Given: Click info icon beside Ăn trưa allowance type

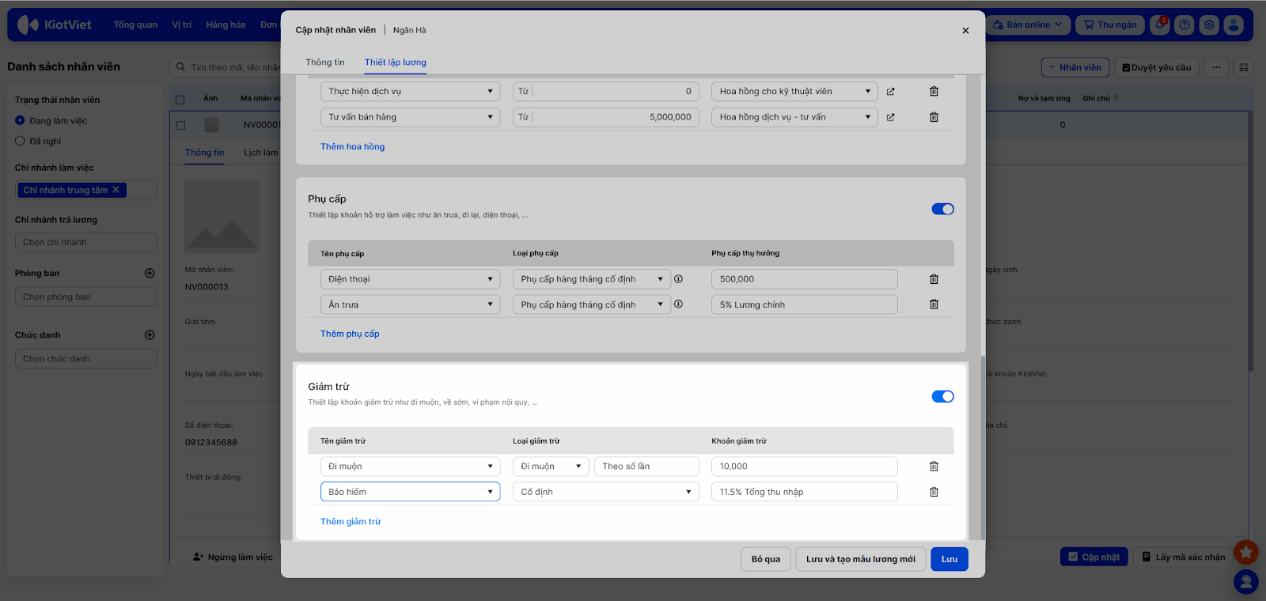Looking at the screenshot, I should click(678, 304).
